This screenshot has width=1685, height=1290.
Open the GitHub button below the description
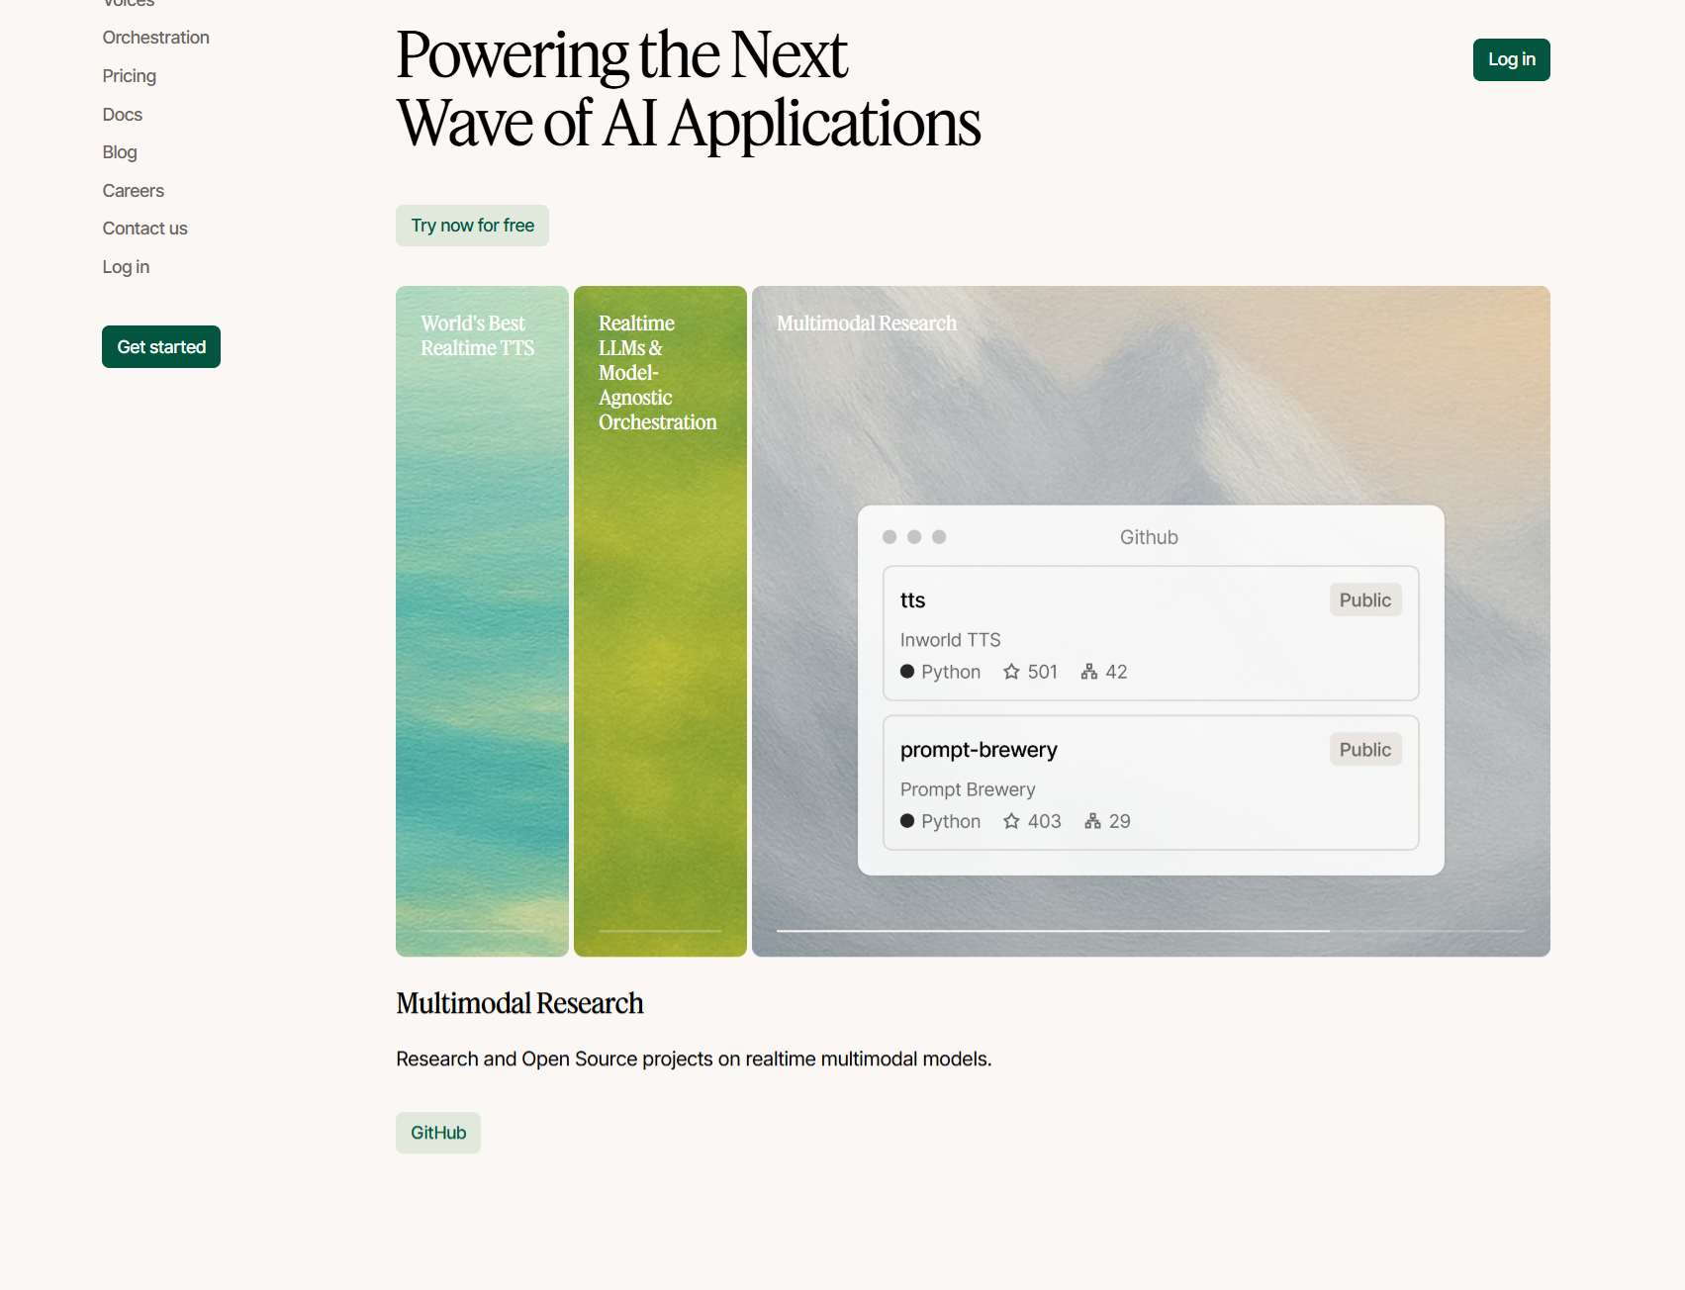tap(438, 1133)
